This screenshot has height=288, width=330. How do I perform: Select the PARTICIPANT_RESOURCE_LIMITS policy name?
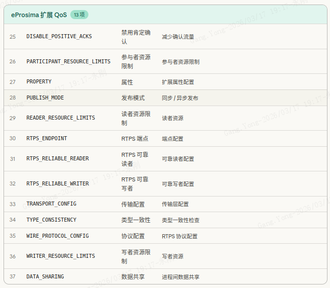point(68,61)
